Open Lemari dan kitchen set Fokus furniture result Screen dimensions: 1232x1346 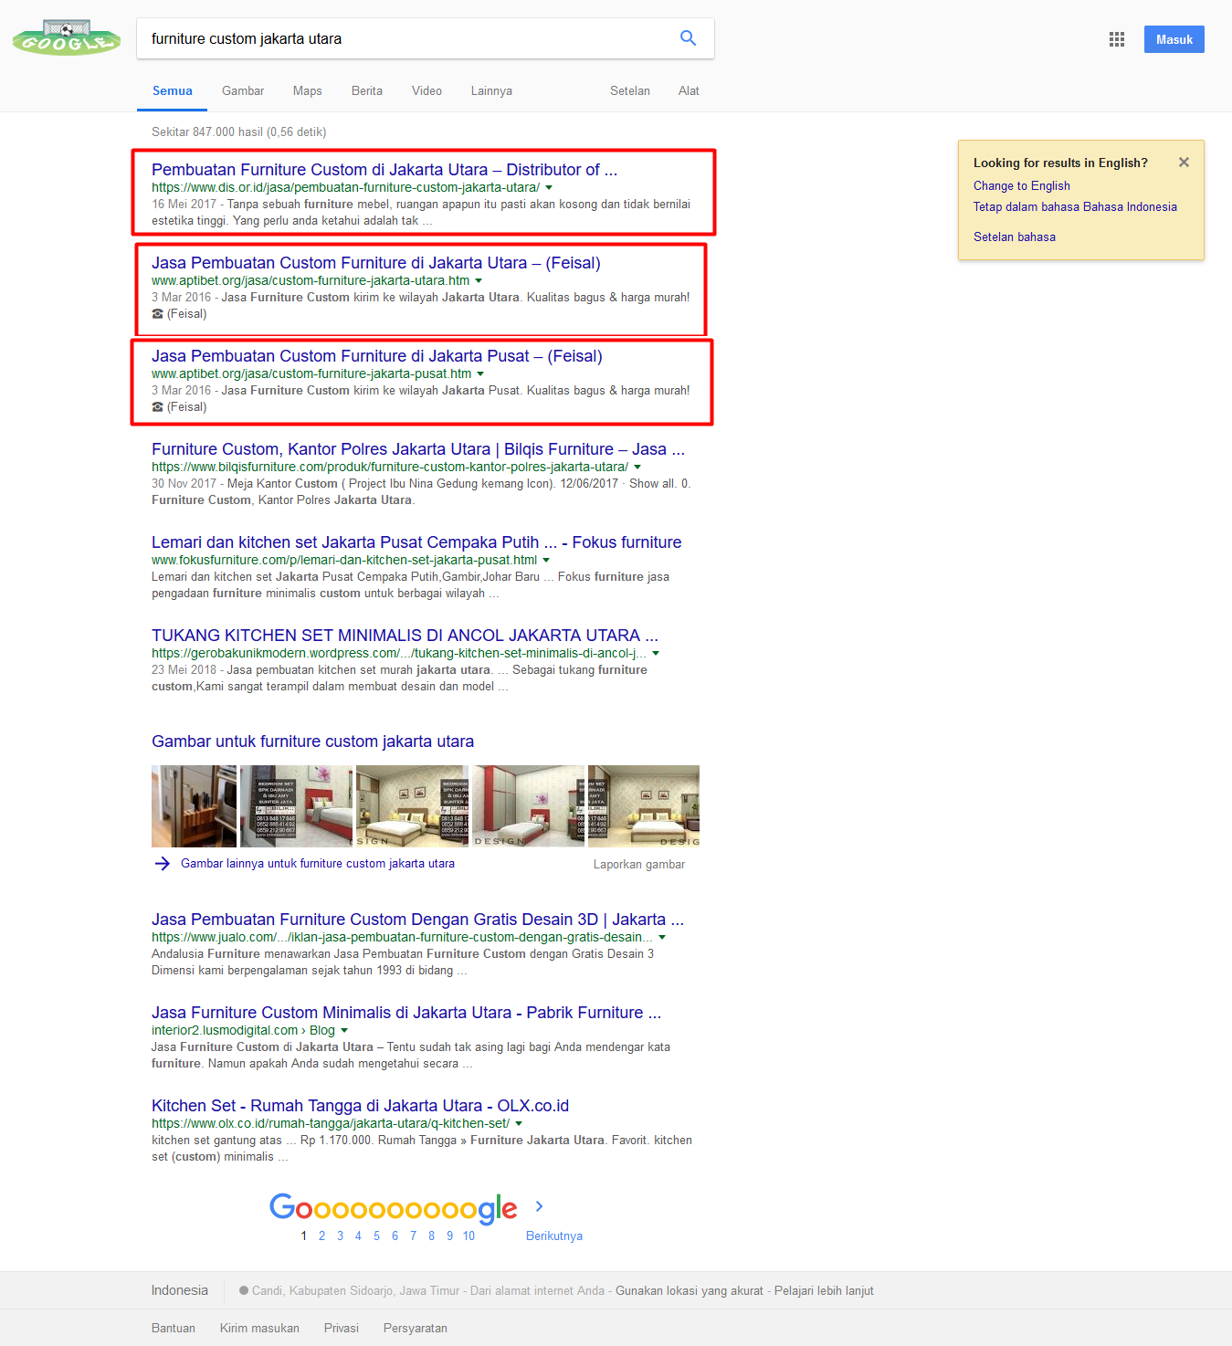coord(416,542)
